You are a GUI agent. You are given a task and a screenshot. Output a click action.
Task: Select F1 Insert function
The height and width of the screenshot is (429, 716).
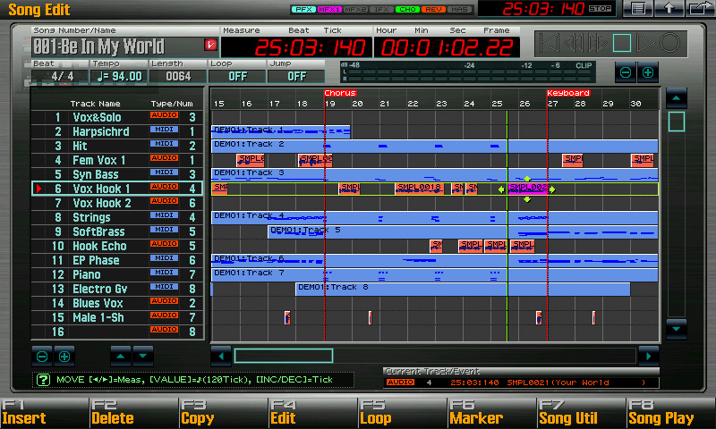44,413
